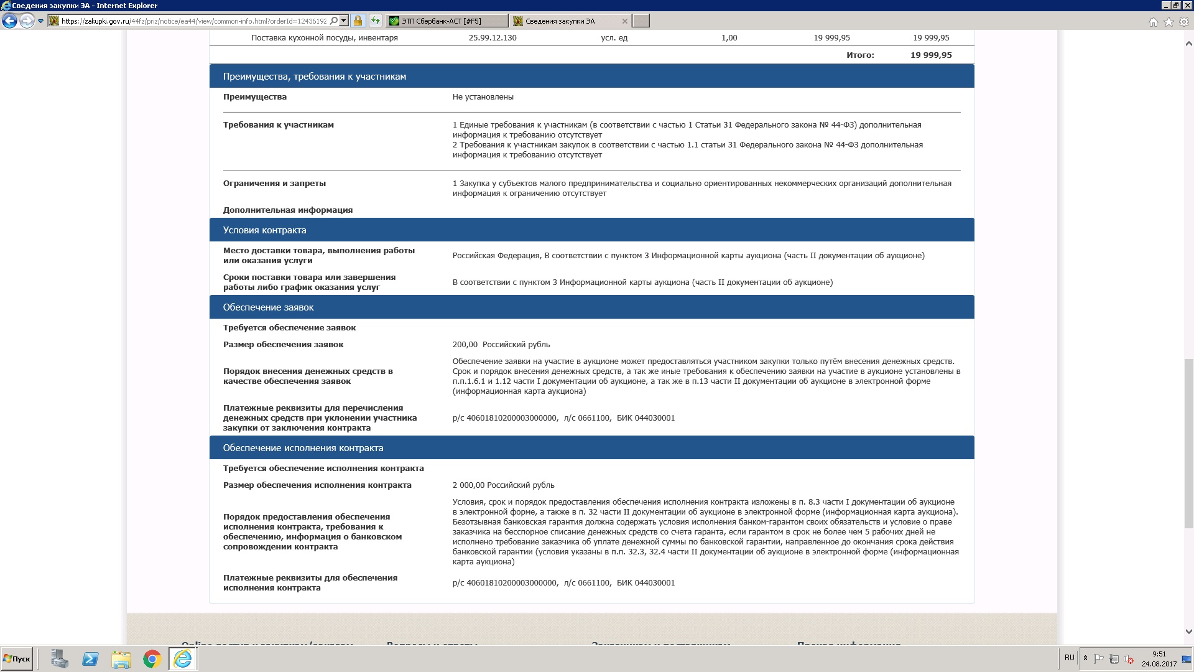Switch to ЭТП Сбербанк-АСТ tab
Screen dimensions: 1194x672
[446, 21]
